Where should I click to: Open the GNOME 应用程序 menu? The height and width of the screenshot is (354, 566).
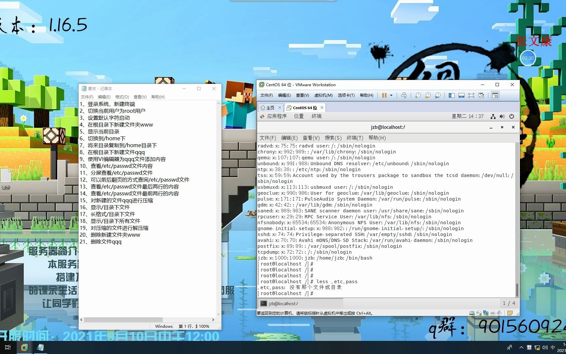274,116
